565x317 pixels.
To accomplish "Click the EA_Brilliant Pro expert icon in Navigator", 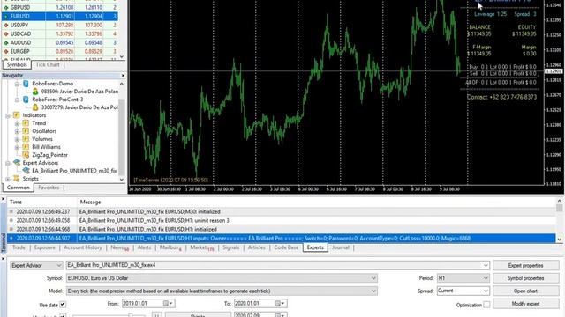I will coord(26,170).
